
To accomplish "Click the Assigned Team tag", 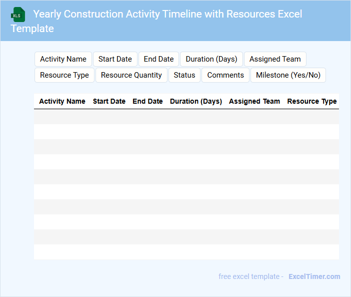I will coord(275,59).
